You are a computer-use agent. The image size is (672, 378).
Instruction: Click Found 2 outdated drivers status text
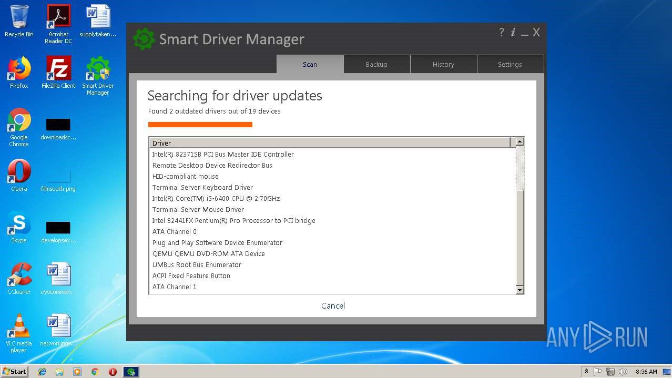[214, 111]
